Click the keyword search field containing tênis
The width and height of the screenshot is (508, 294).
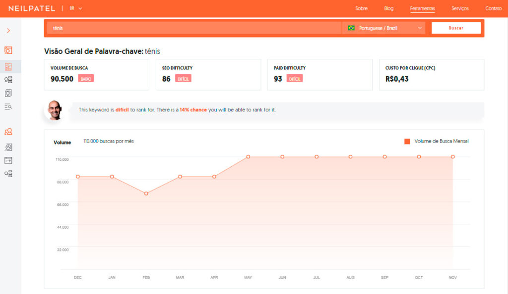click(194, 28)
